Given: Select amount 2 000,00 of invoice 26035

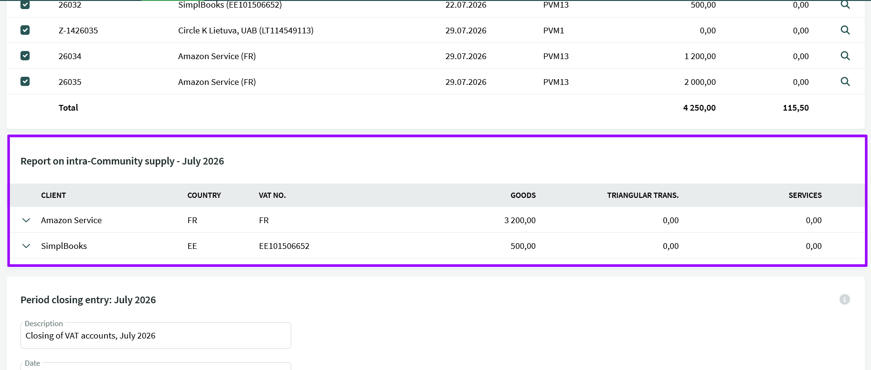Looking at the screenshot, I should click(700, 82).
